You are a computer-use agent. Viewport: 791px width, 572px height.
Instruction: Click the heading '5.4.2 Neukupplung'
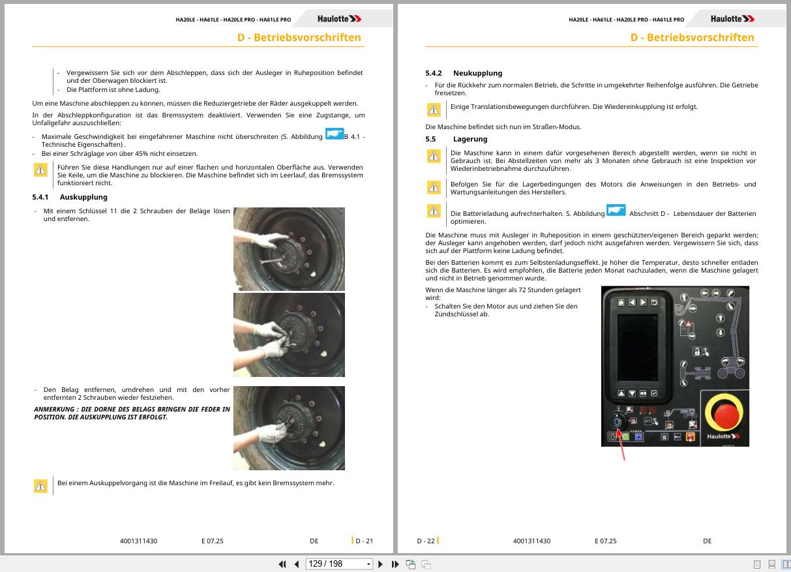464,73
